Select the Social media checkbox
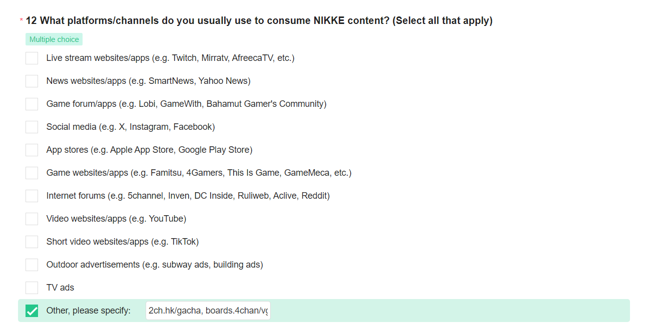651x335 pixels. pyautogui.click(x=32, y=127)
